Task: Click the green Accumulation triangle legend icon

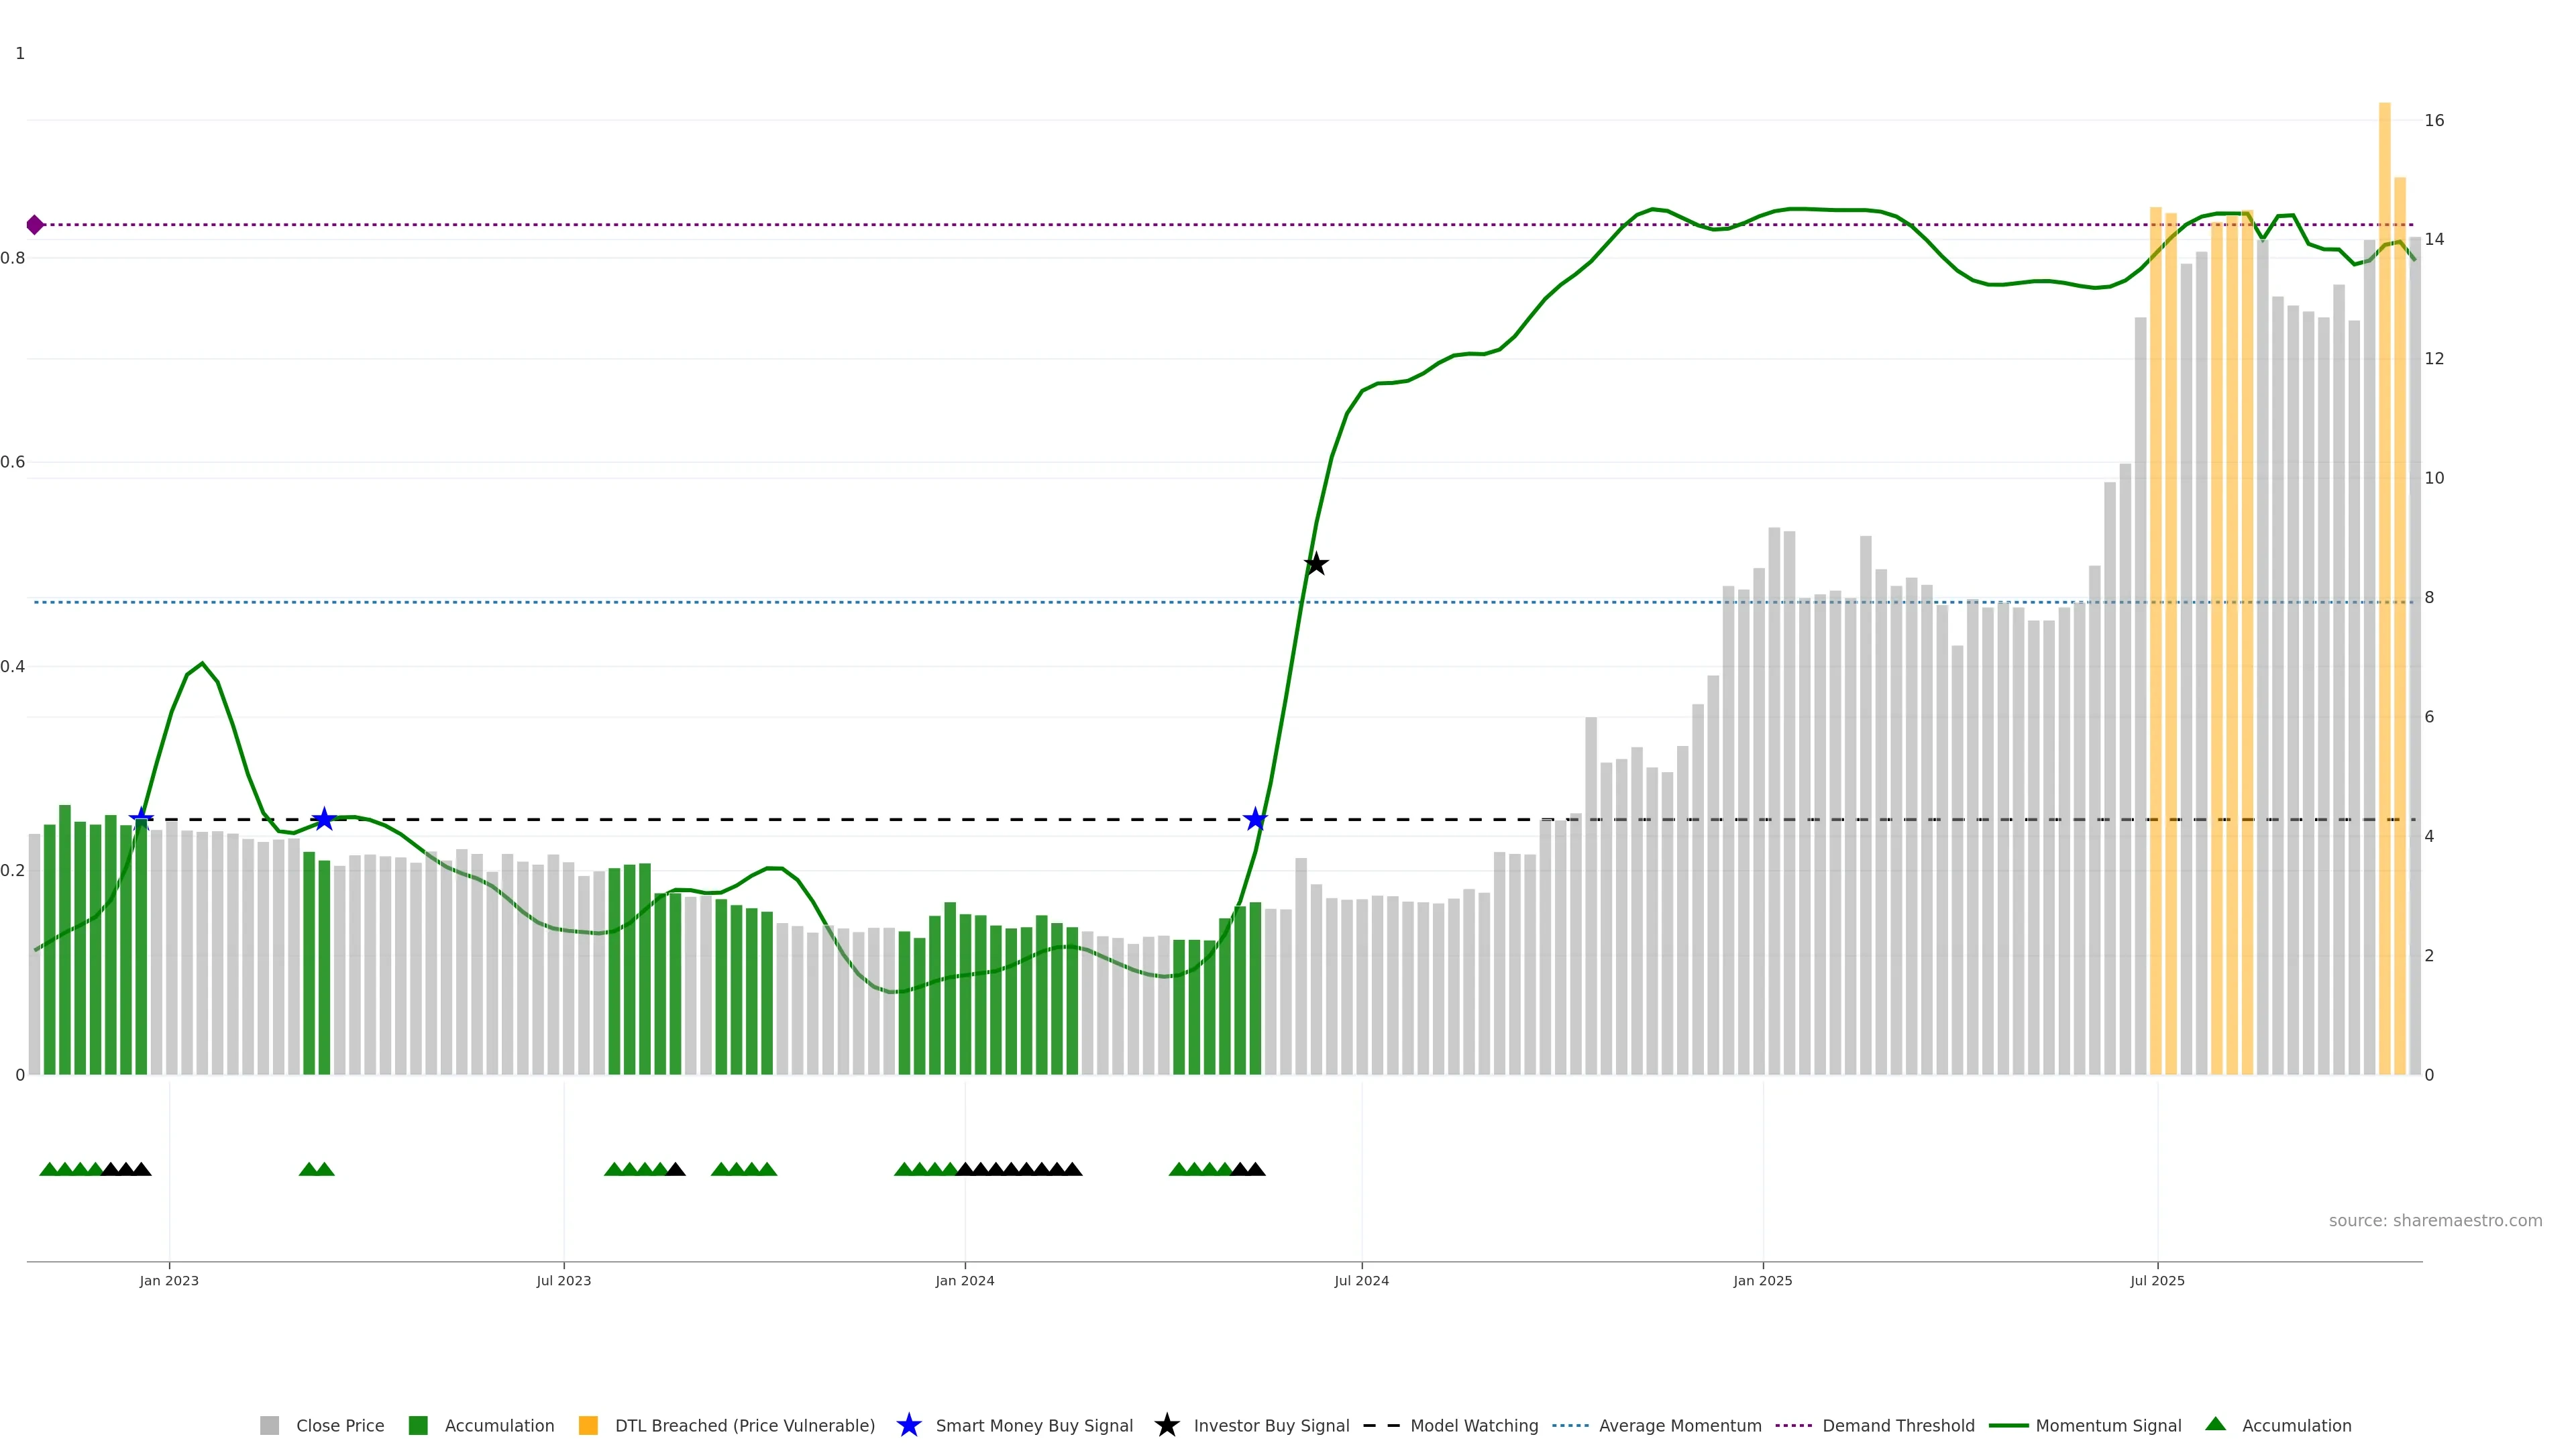Action: tap(2215, 1424)
